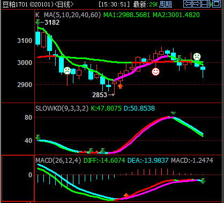The image size is (224, 203).
Task: Click the down arrow at SLOWKD peak
Action: click(x=173, y=113)
